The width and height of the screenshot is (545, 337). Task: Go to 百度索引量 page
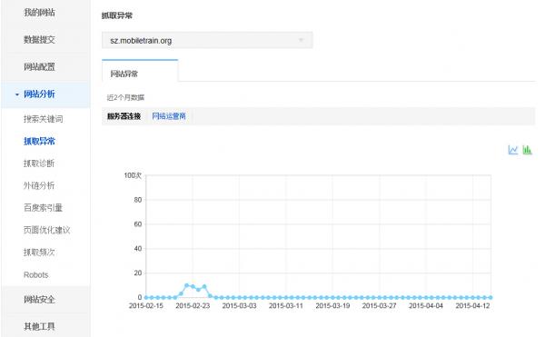pos(43,208)
